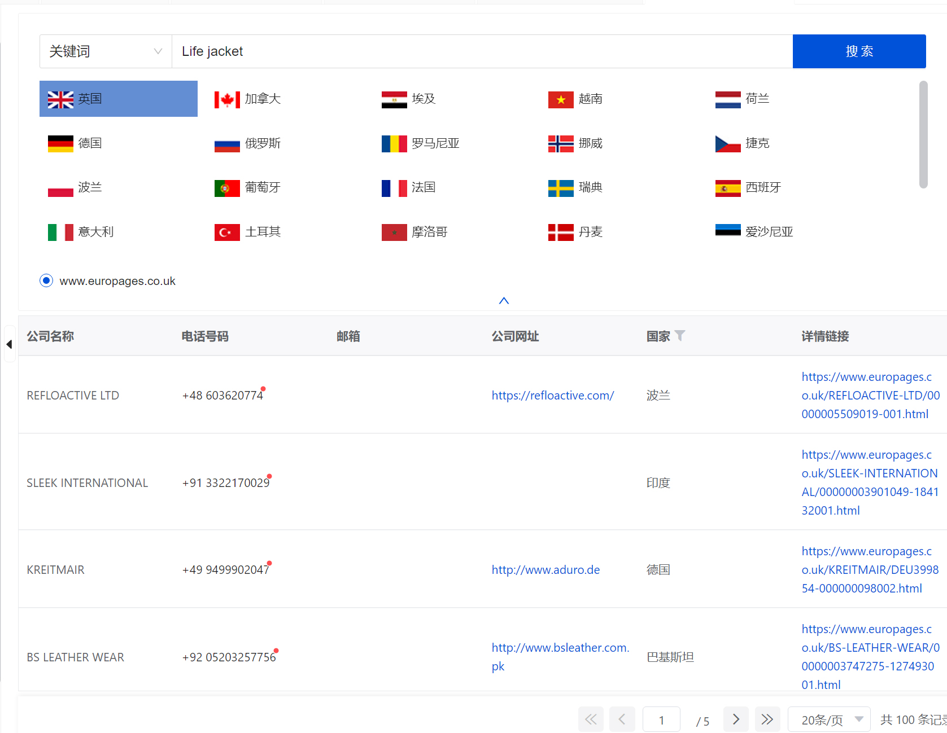Go to the previous results page
This screenshot has height=733, width=947.
pyautogui.click(x=622, y=719)
